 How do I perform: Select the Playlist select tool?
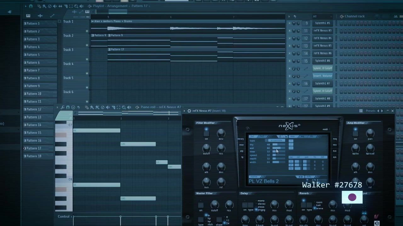tap(71, 6)
